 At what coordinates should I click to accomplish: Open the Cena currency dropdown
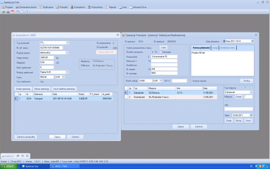pos(63,77)
